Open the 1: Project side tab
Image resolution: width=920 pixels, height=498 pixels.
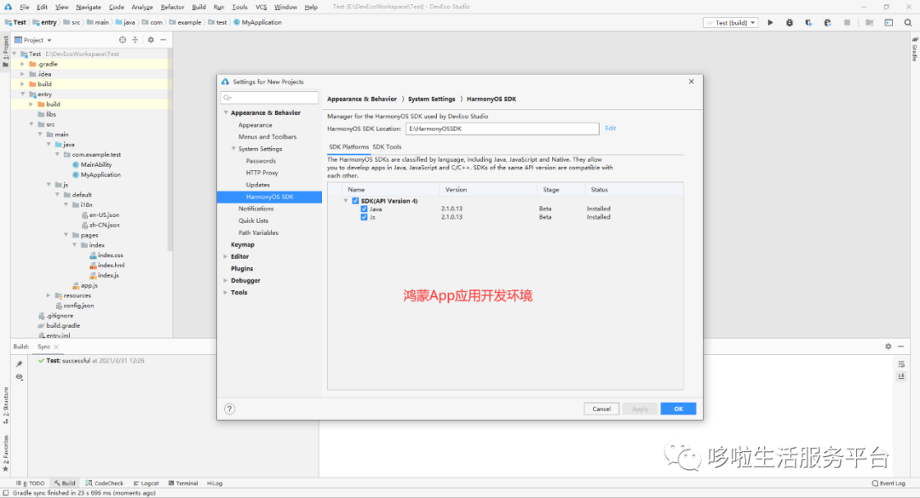pyautogui.click(x=5, y=52)
